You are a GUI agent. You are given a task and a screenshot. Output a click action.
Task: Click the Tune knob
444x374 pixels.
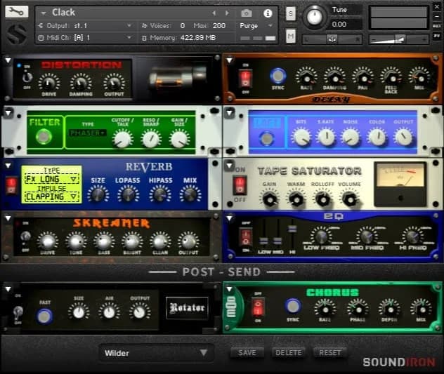pyautogui.click(x=314, y=17)
